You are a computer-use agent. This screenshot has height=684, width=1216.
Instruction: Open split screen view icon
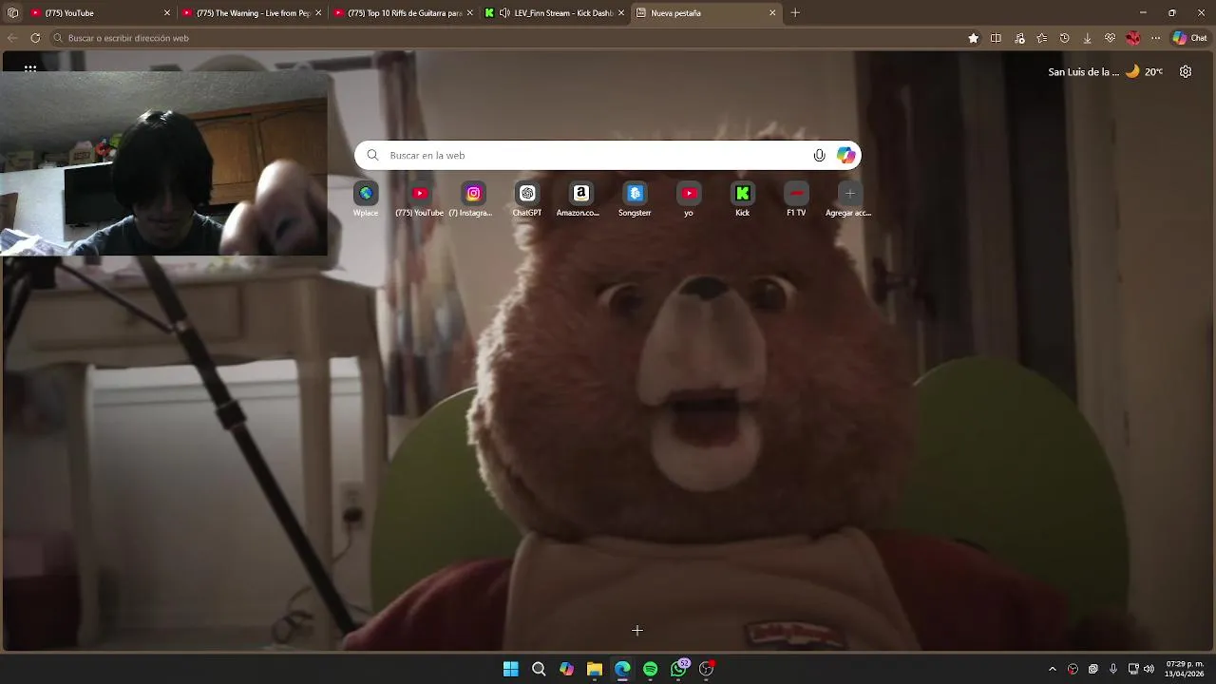coord(996,38)
